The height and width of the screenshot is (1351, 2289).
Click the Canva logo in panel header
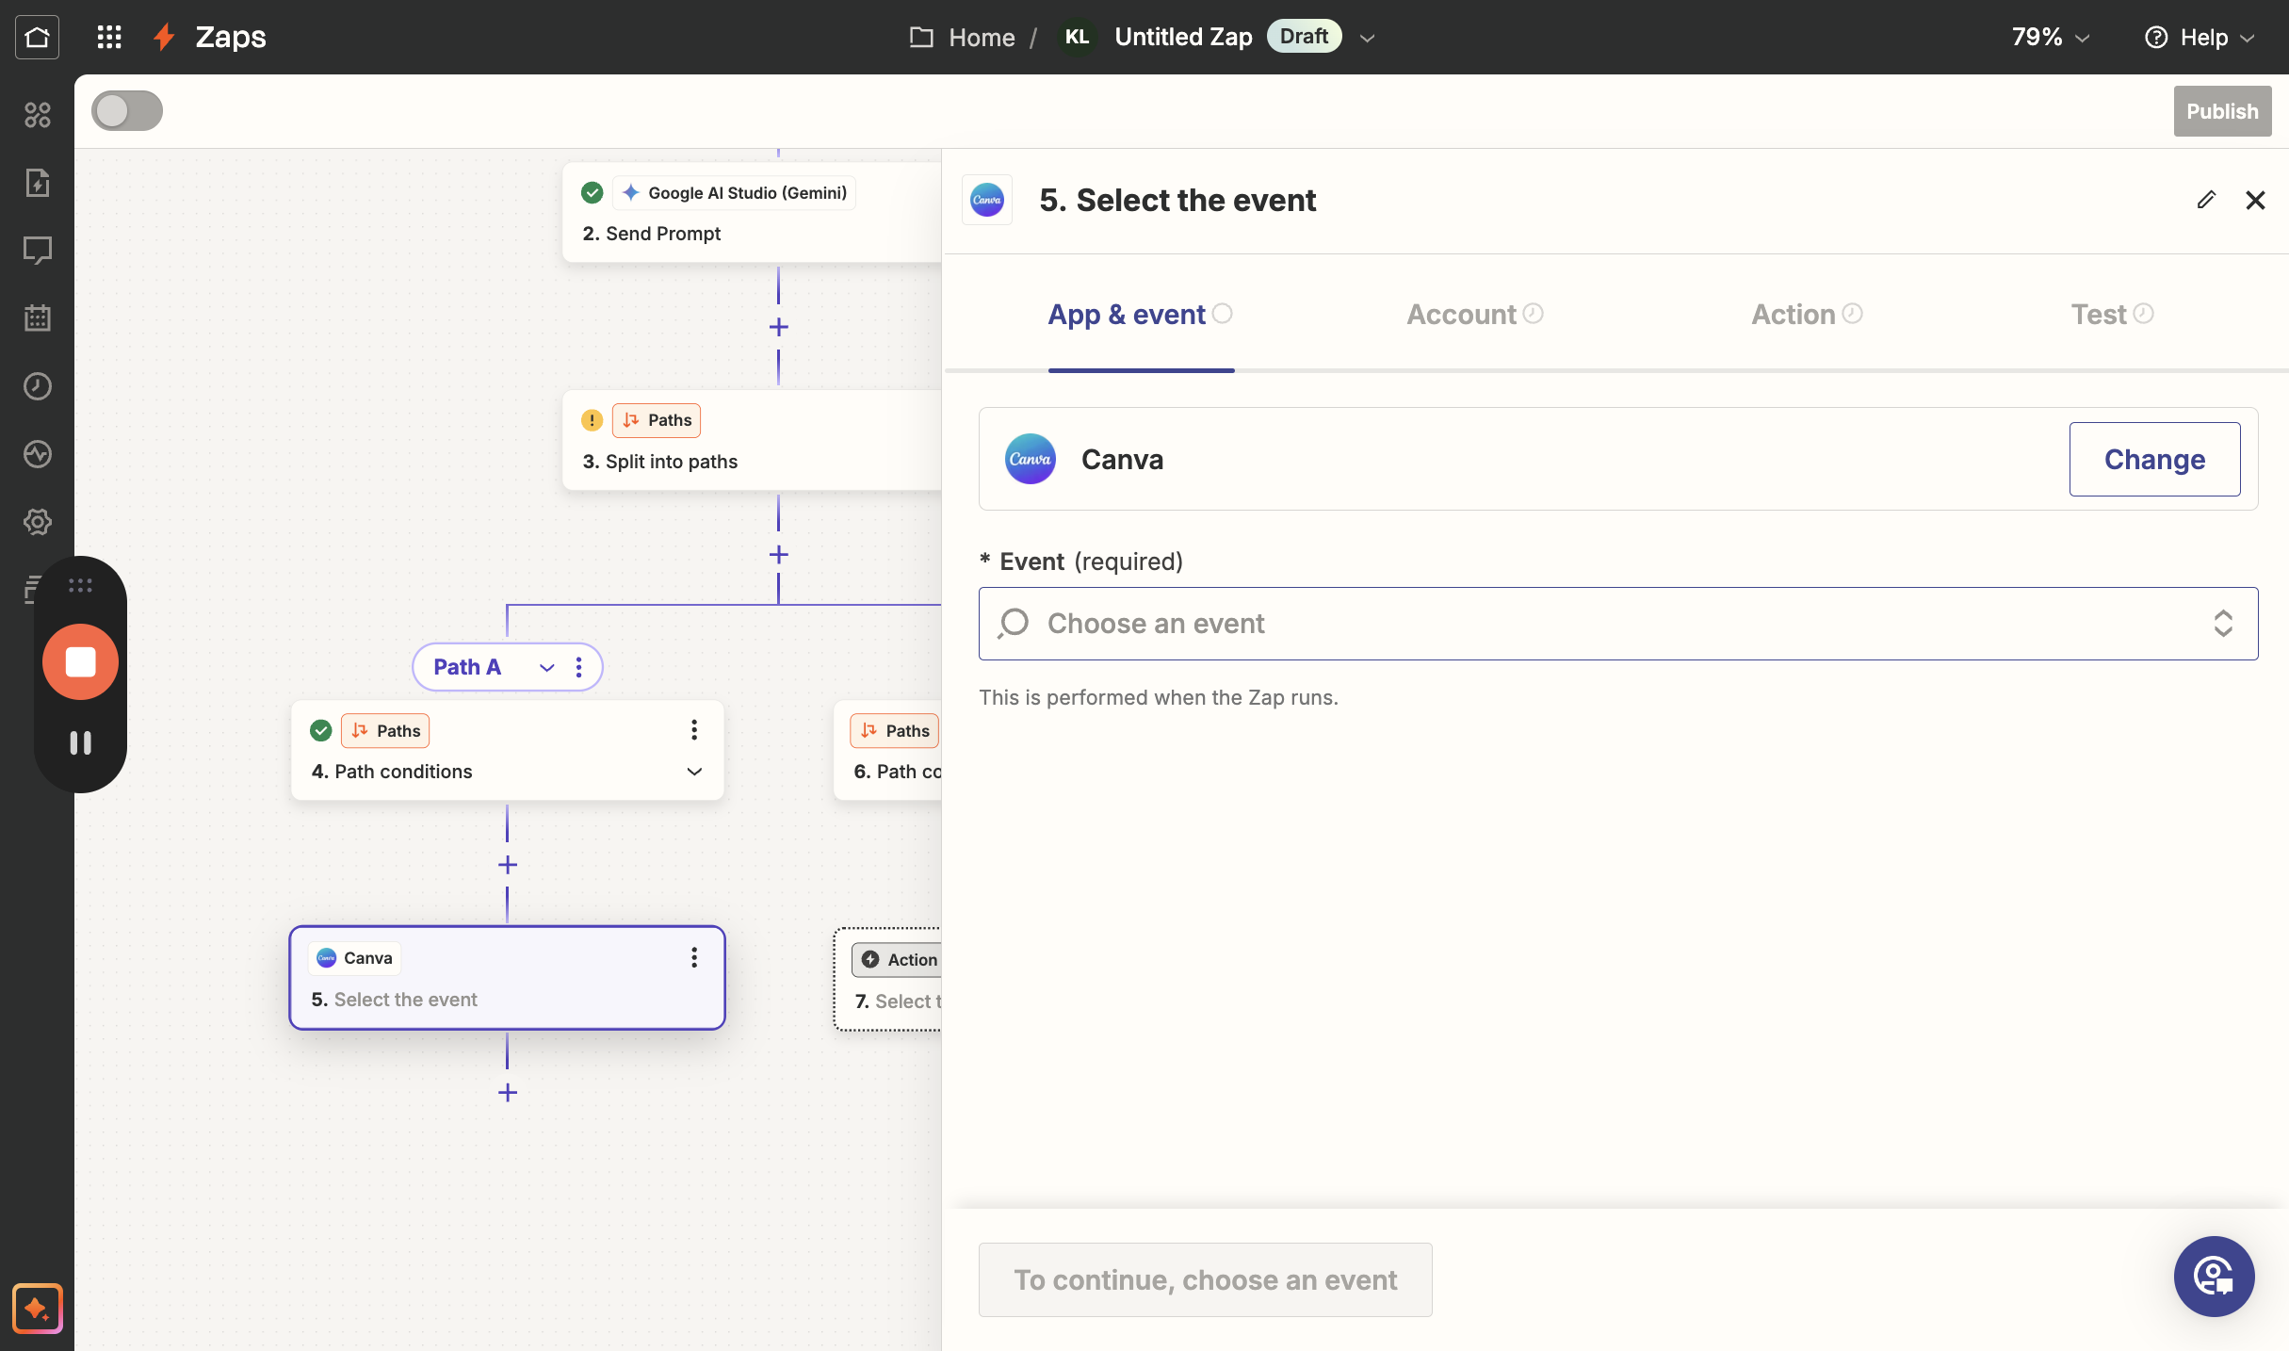coord(987,200)
